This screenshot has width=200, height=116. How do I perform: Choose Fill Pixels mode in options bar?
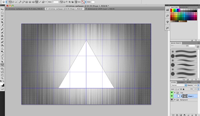coord(16,2)
